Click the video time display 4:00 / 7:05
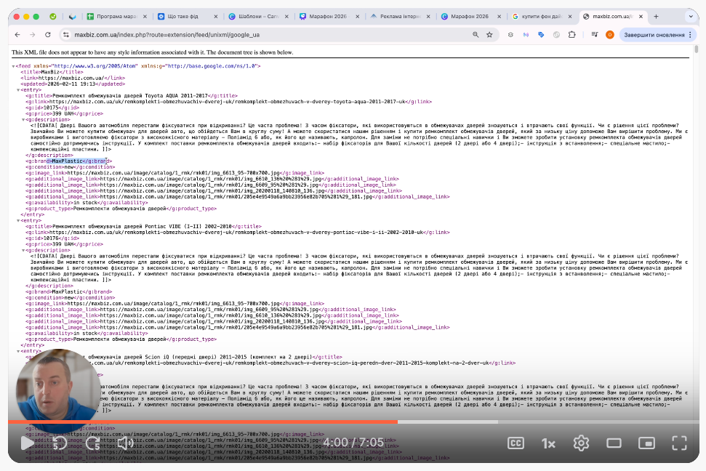The width and height of the screenshot is (706, 471). [353, 443]
